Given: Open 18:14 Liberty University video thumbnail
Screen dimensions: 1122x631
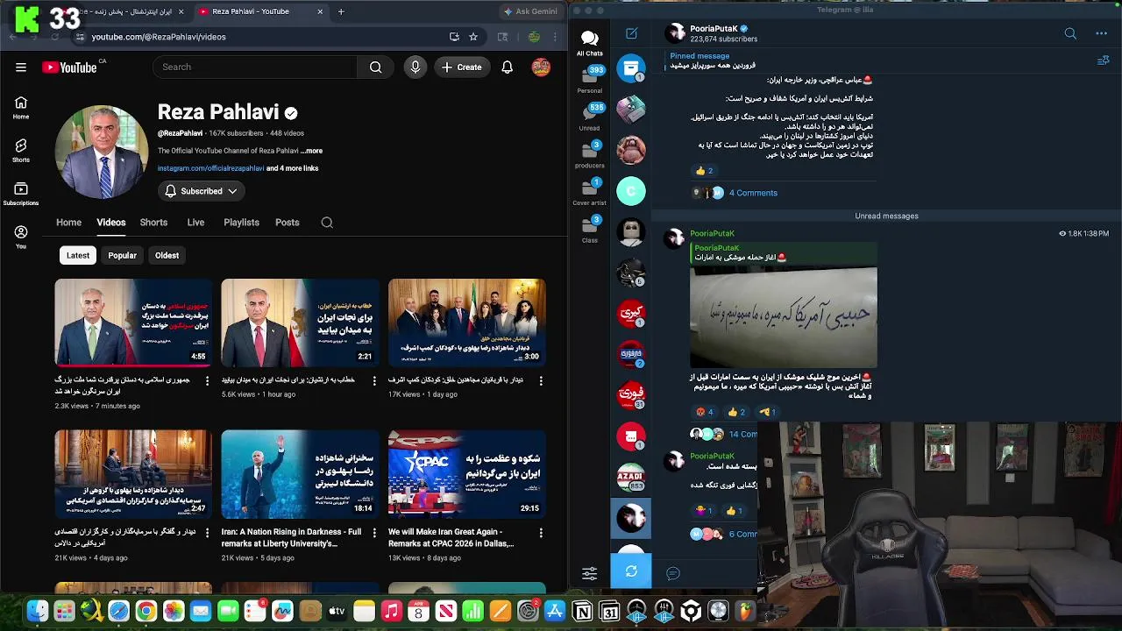Looking at the screenshot, I should click(300, 472).
